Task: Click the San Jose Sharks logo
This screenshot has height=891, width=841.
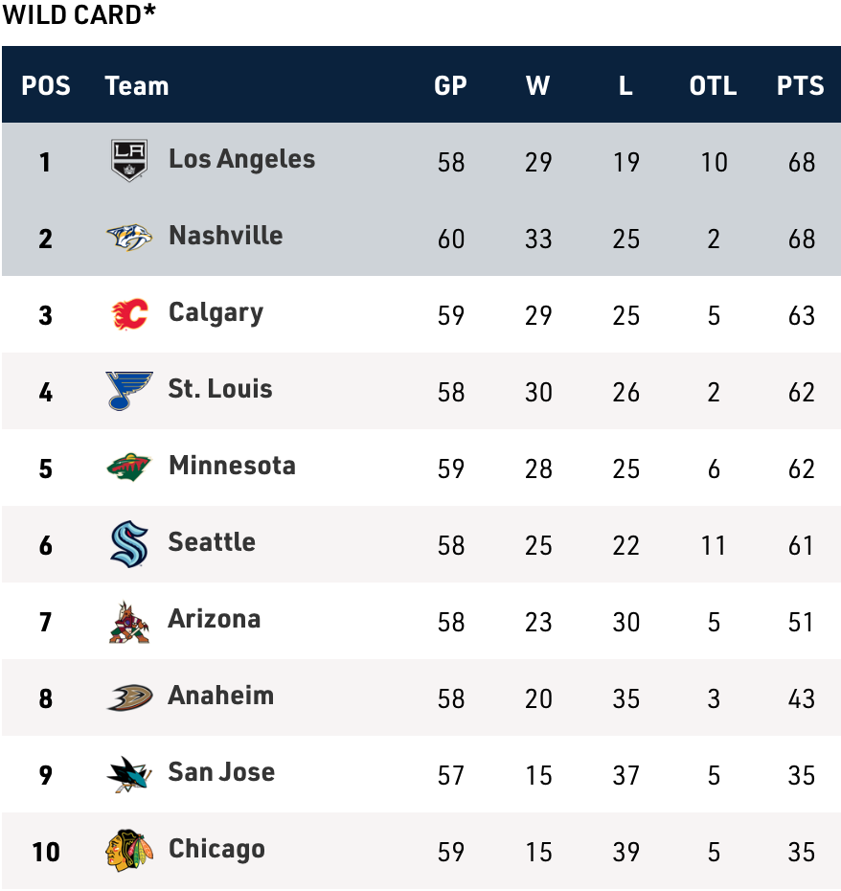Action: [x=129, y=774]
